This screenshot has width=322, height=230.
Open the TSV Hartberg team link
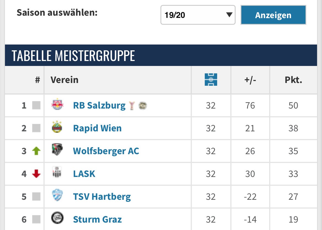click(102, 197)
